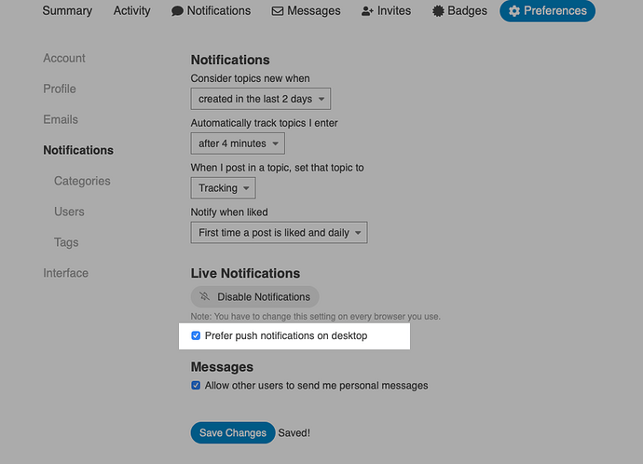Open the Tracking dropdown
This screenshot has height=464, width=643.
click(223, 188)
